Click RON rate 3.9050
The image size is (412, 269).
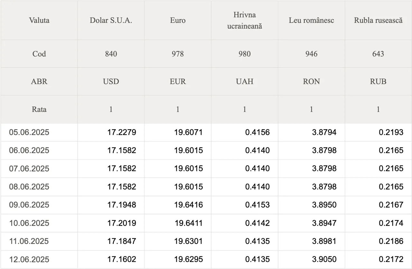point(324,259)
